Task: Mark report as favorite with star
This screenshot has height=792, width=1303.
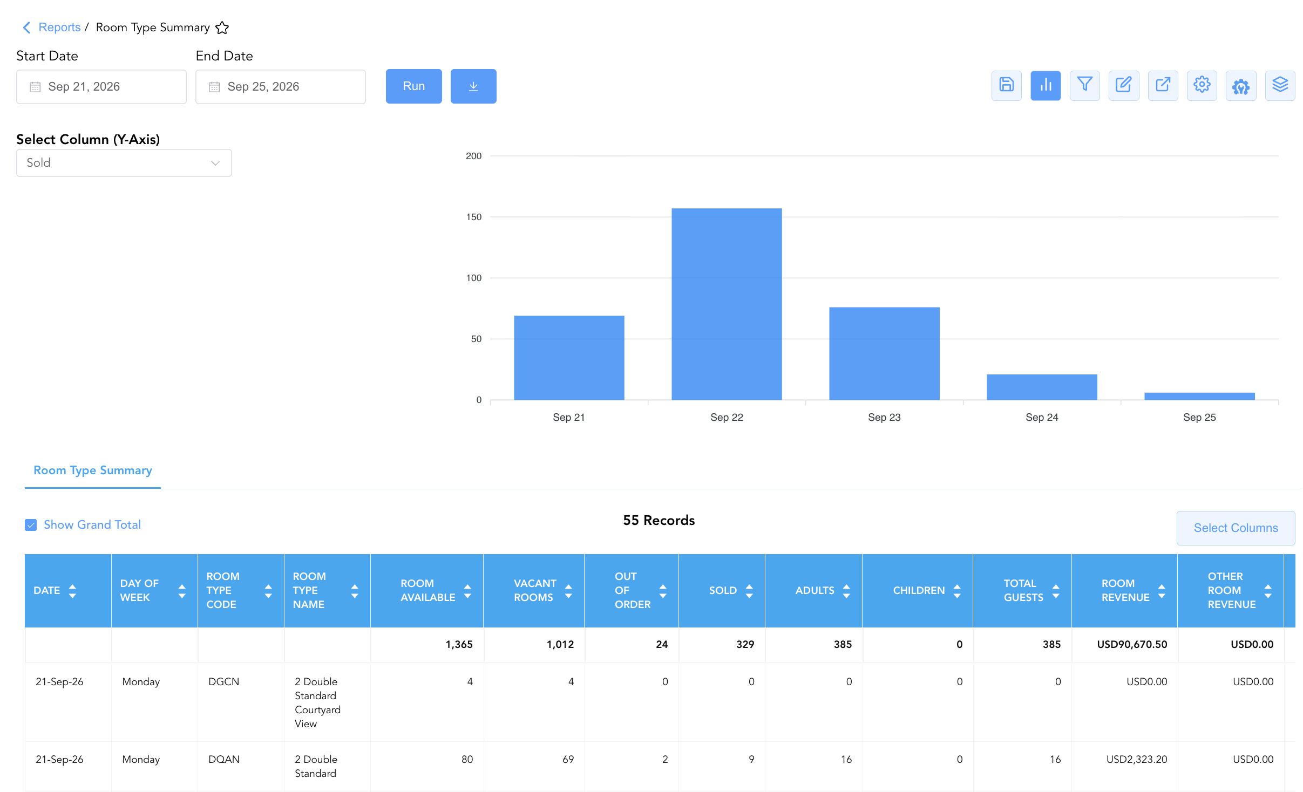Action: 222,28
